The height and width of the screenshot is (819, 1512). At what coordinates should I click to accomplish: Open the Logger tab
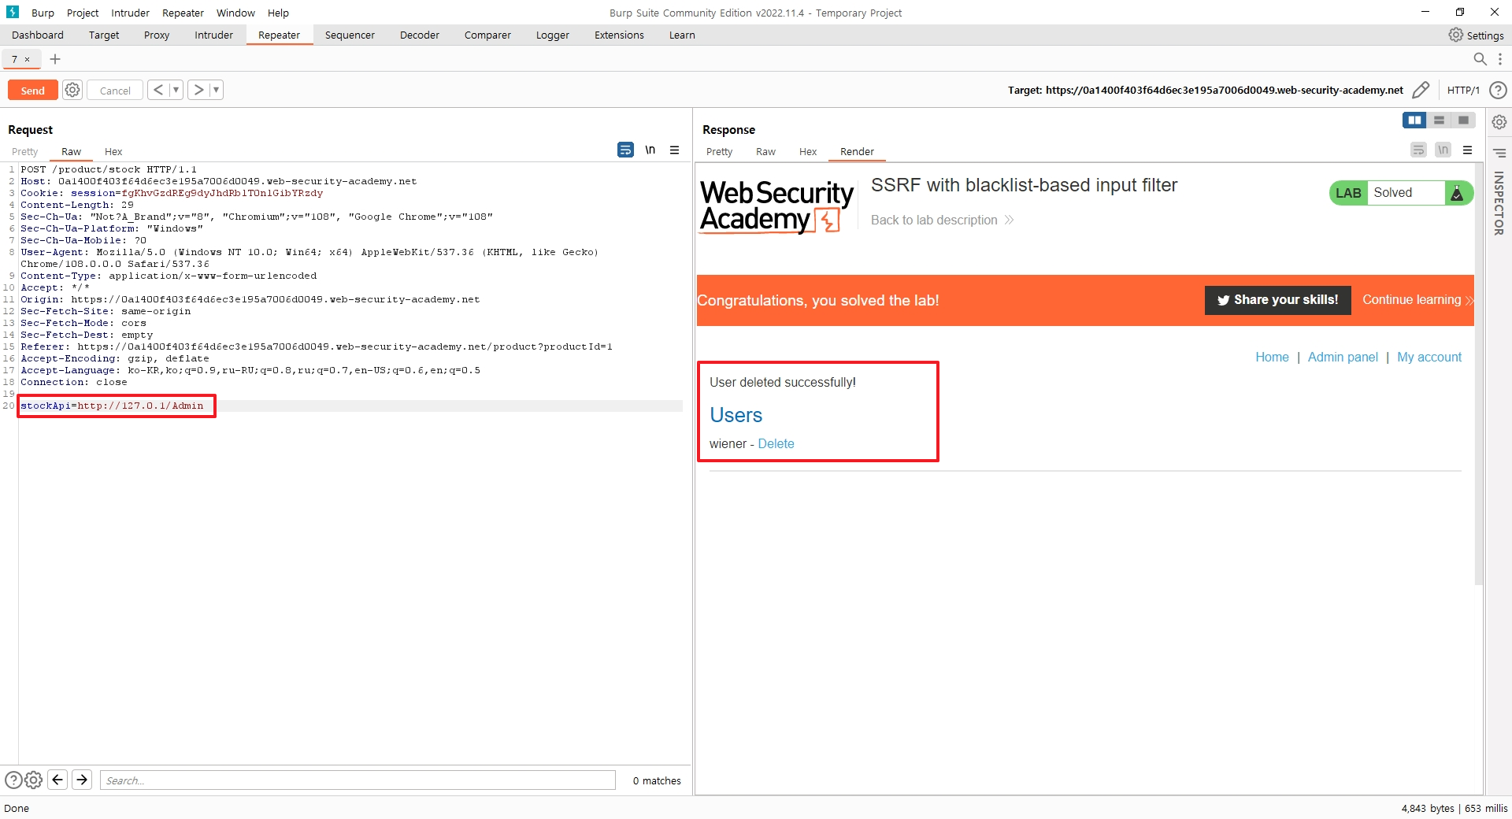click(552, 35)
